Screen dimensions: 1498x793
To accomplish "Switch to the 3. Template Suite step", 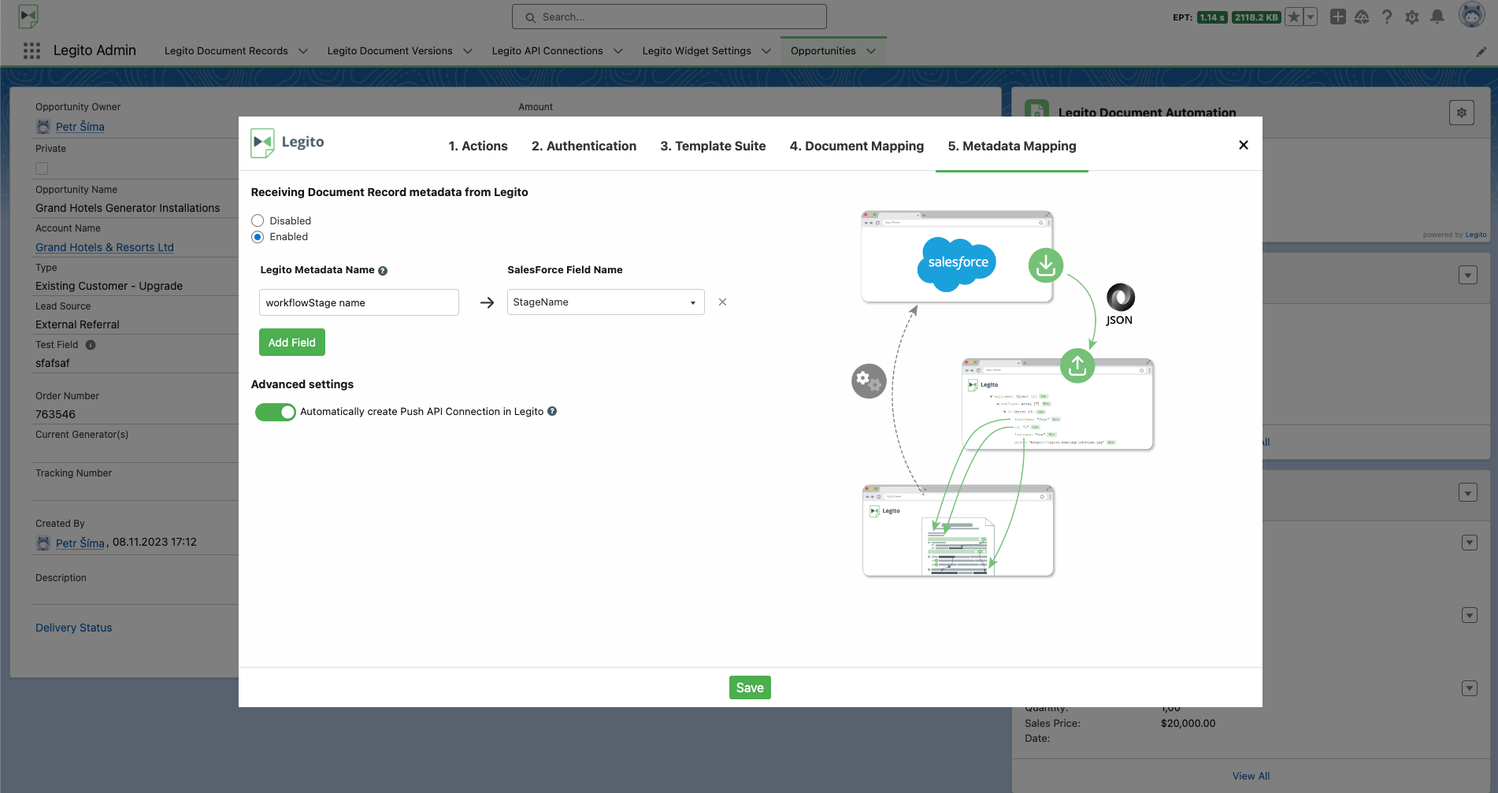I will point(713,146).
